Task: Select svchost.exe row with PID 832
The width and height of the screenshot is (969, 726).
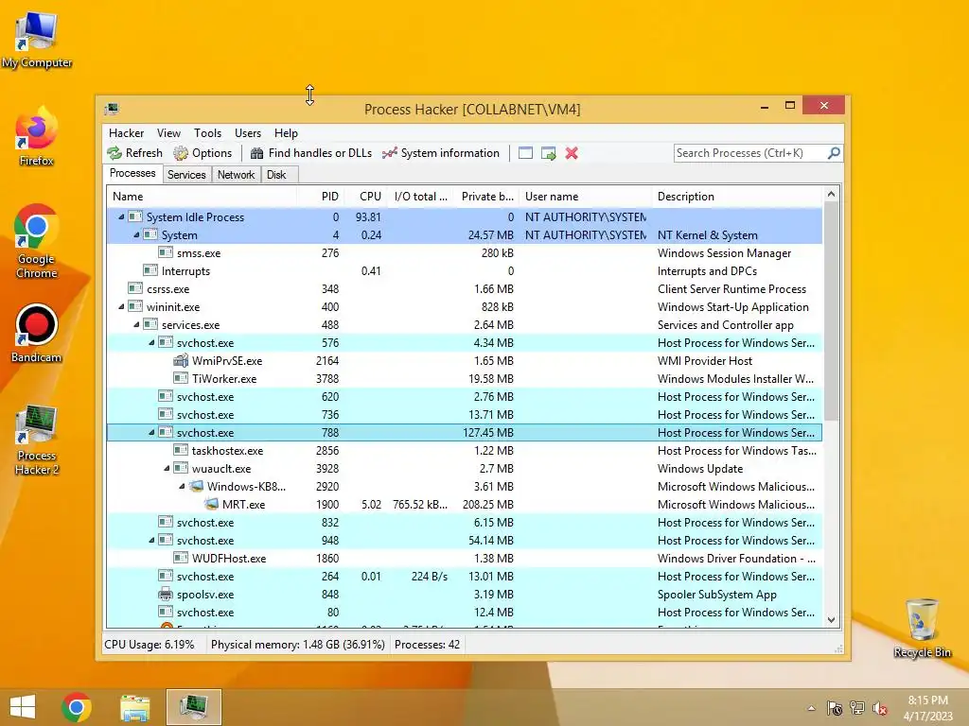Action: coord(464,522)
